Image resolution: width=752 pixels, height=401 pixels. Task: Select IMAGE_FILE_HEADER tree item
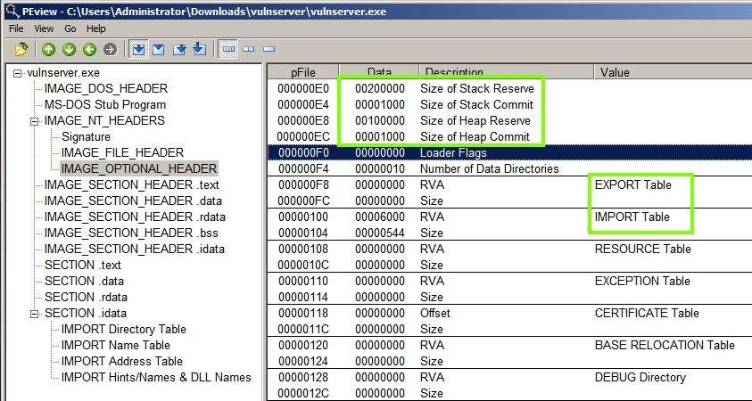click(x=122, y=152)
